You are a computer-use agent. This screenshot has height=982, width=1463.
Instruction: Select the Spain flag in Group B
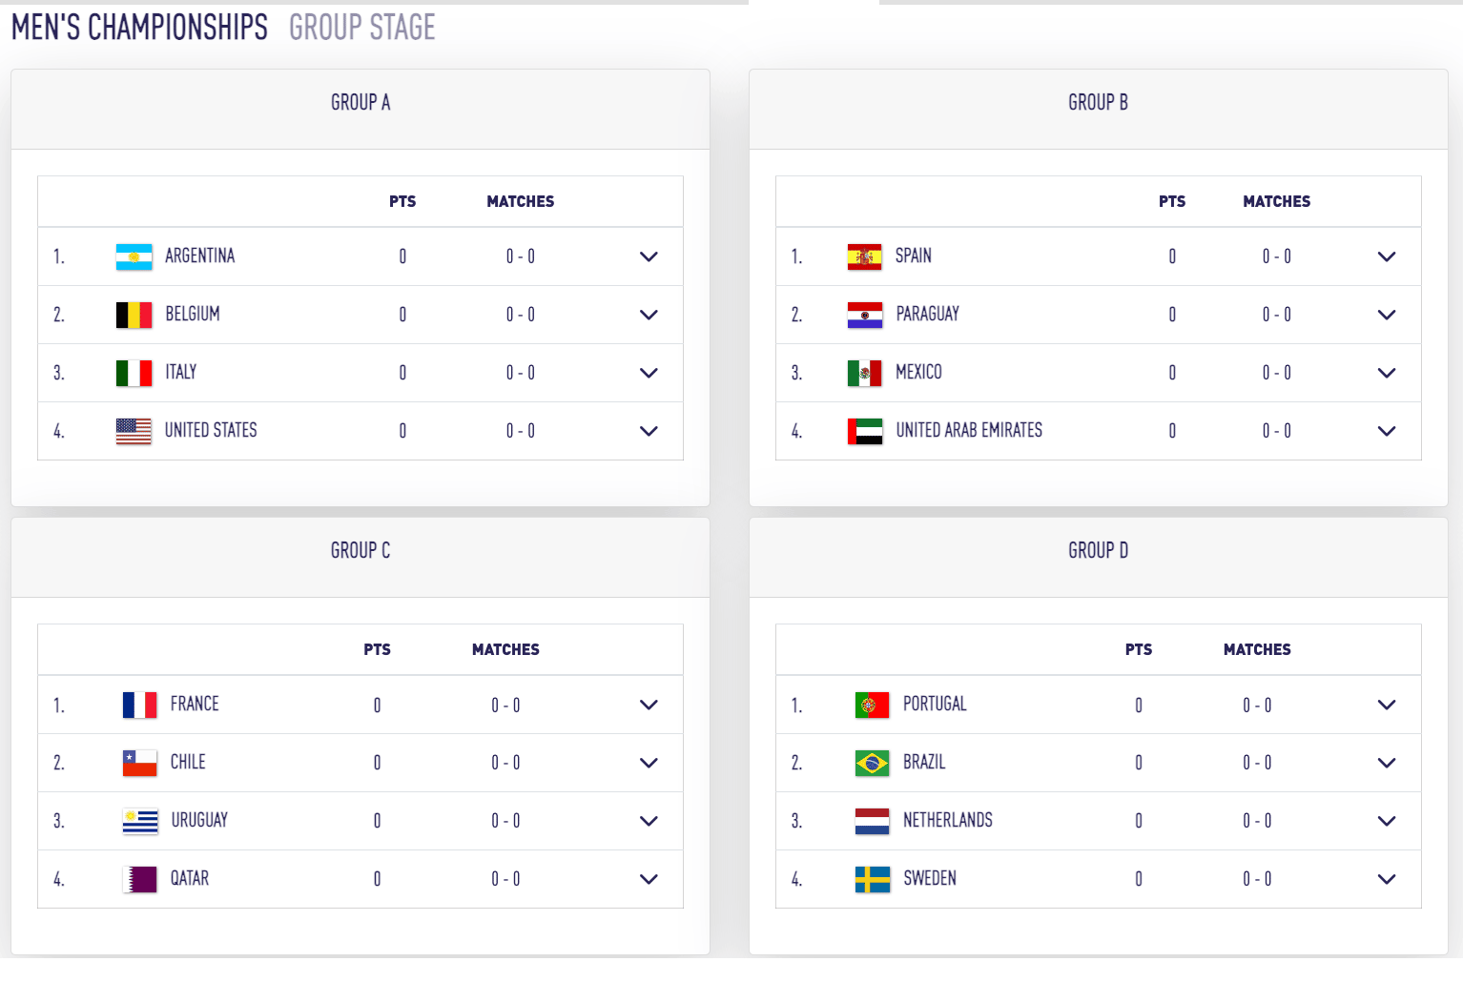tap(864, 256)
